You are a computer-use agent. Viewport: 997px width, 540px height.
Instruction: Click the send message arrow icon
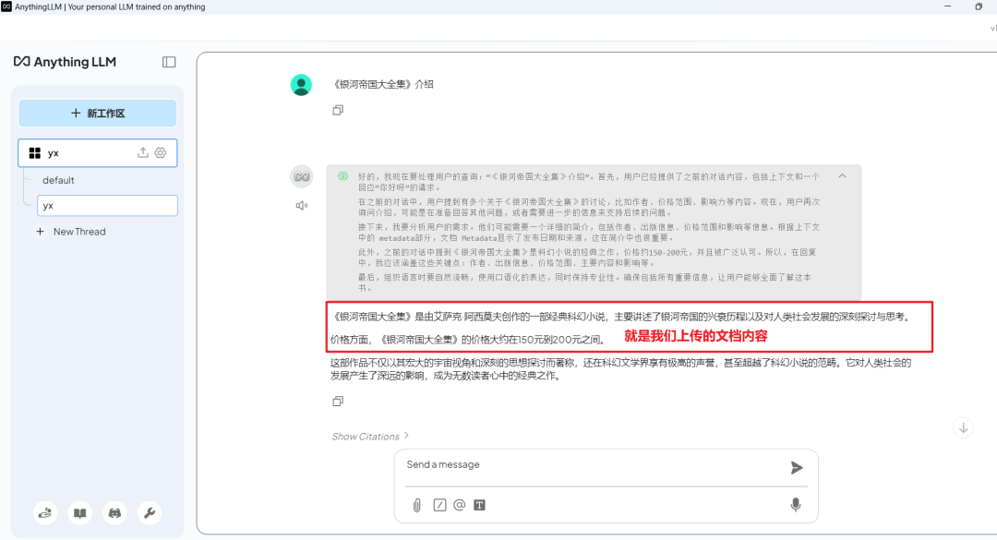click(x=796, y=467)
